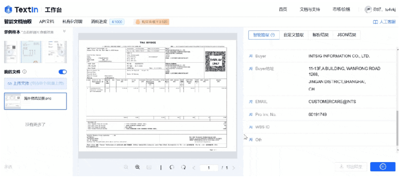Image resolution: width=400 pixels, height=179 pixels.
Task: Rotate the document clockwise
Action: click(183, 167)
